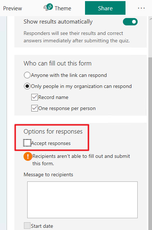The image size is (152, 230).
Task: Click the Theme palette icon
Action: pos(48,7)
